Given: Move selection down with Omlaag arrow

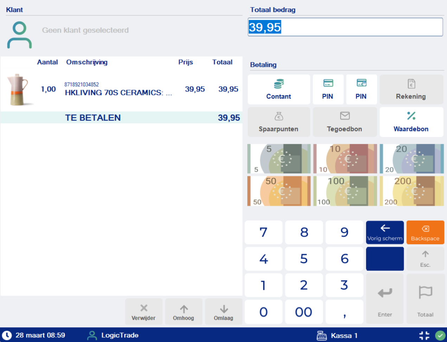Looking at the screenshot, I should [x=224, y=312].
